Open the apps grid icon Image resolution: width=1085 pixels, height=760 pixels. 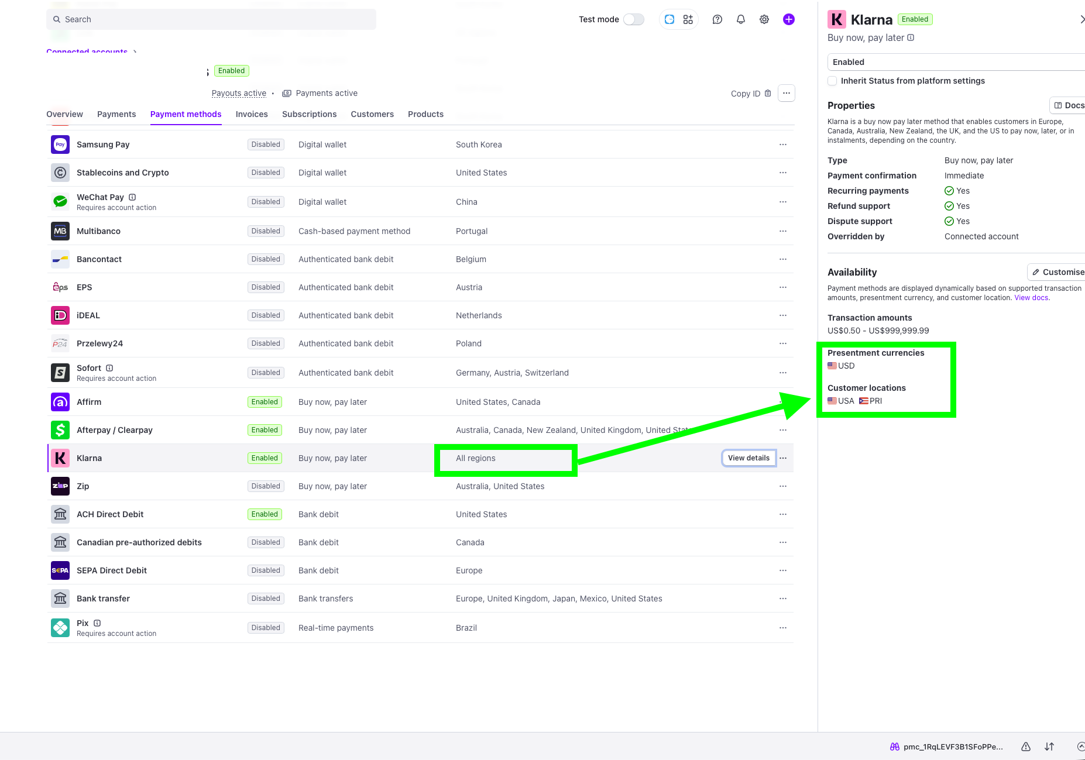[688, 19]
